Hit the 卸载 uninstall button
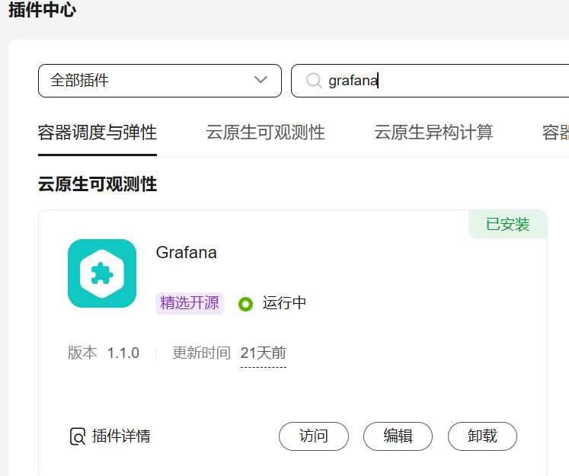 pyautogui.click(x=482, y=436)
